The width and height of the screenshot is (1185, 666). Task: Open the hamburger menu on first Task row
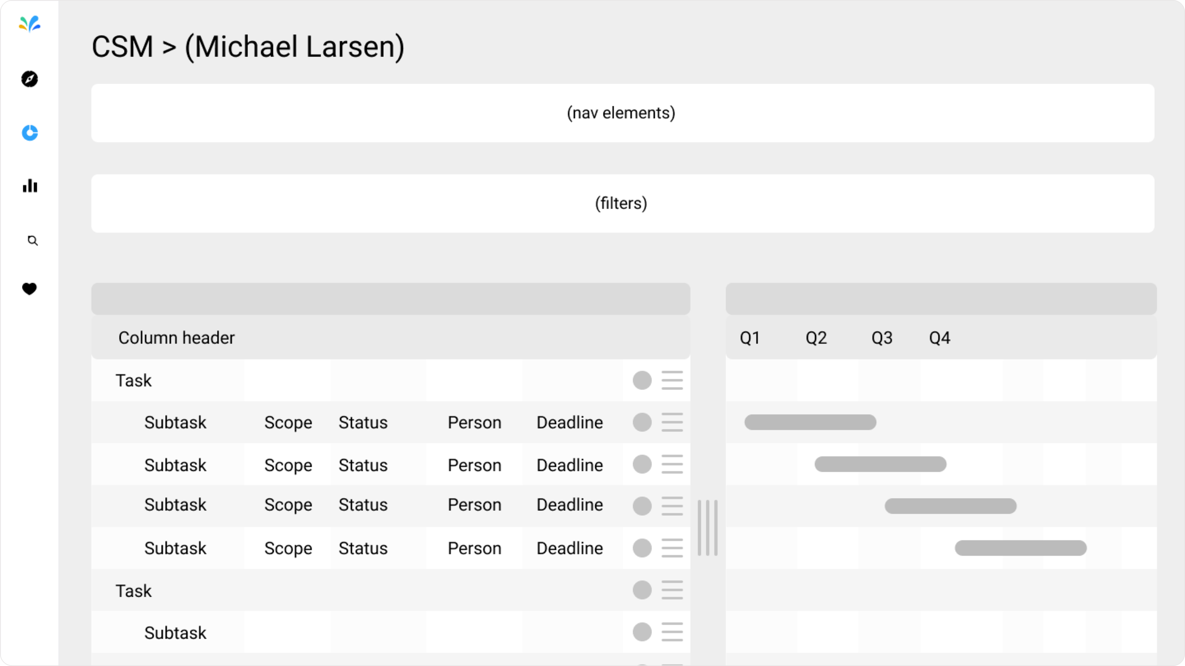coord(672,380)
